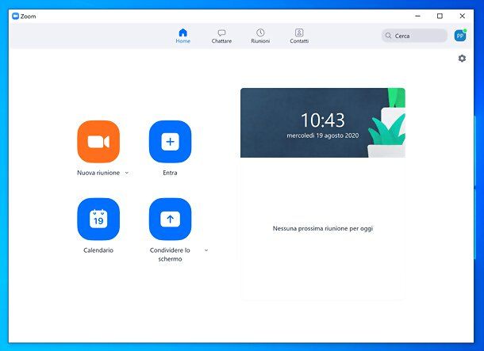The image size is (484, 351).
Task: Open the Chattare tab
Action: (x=221, y=36)
